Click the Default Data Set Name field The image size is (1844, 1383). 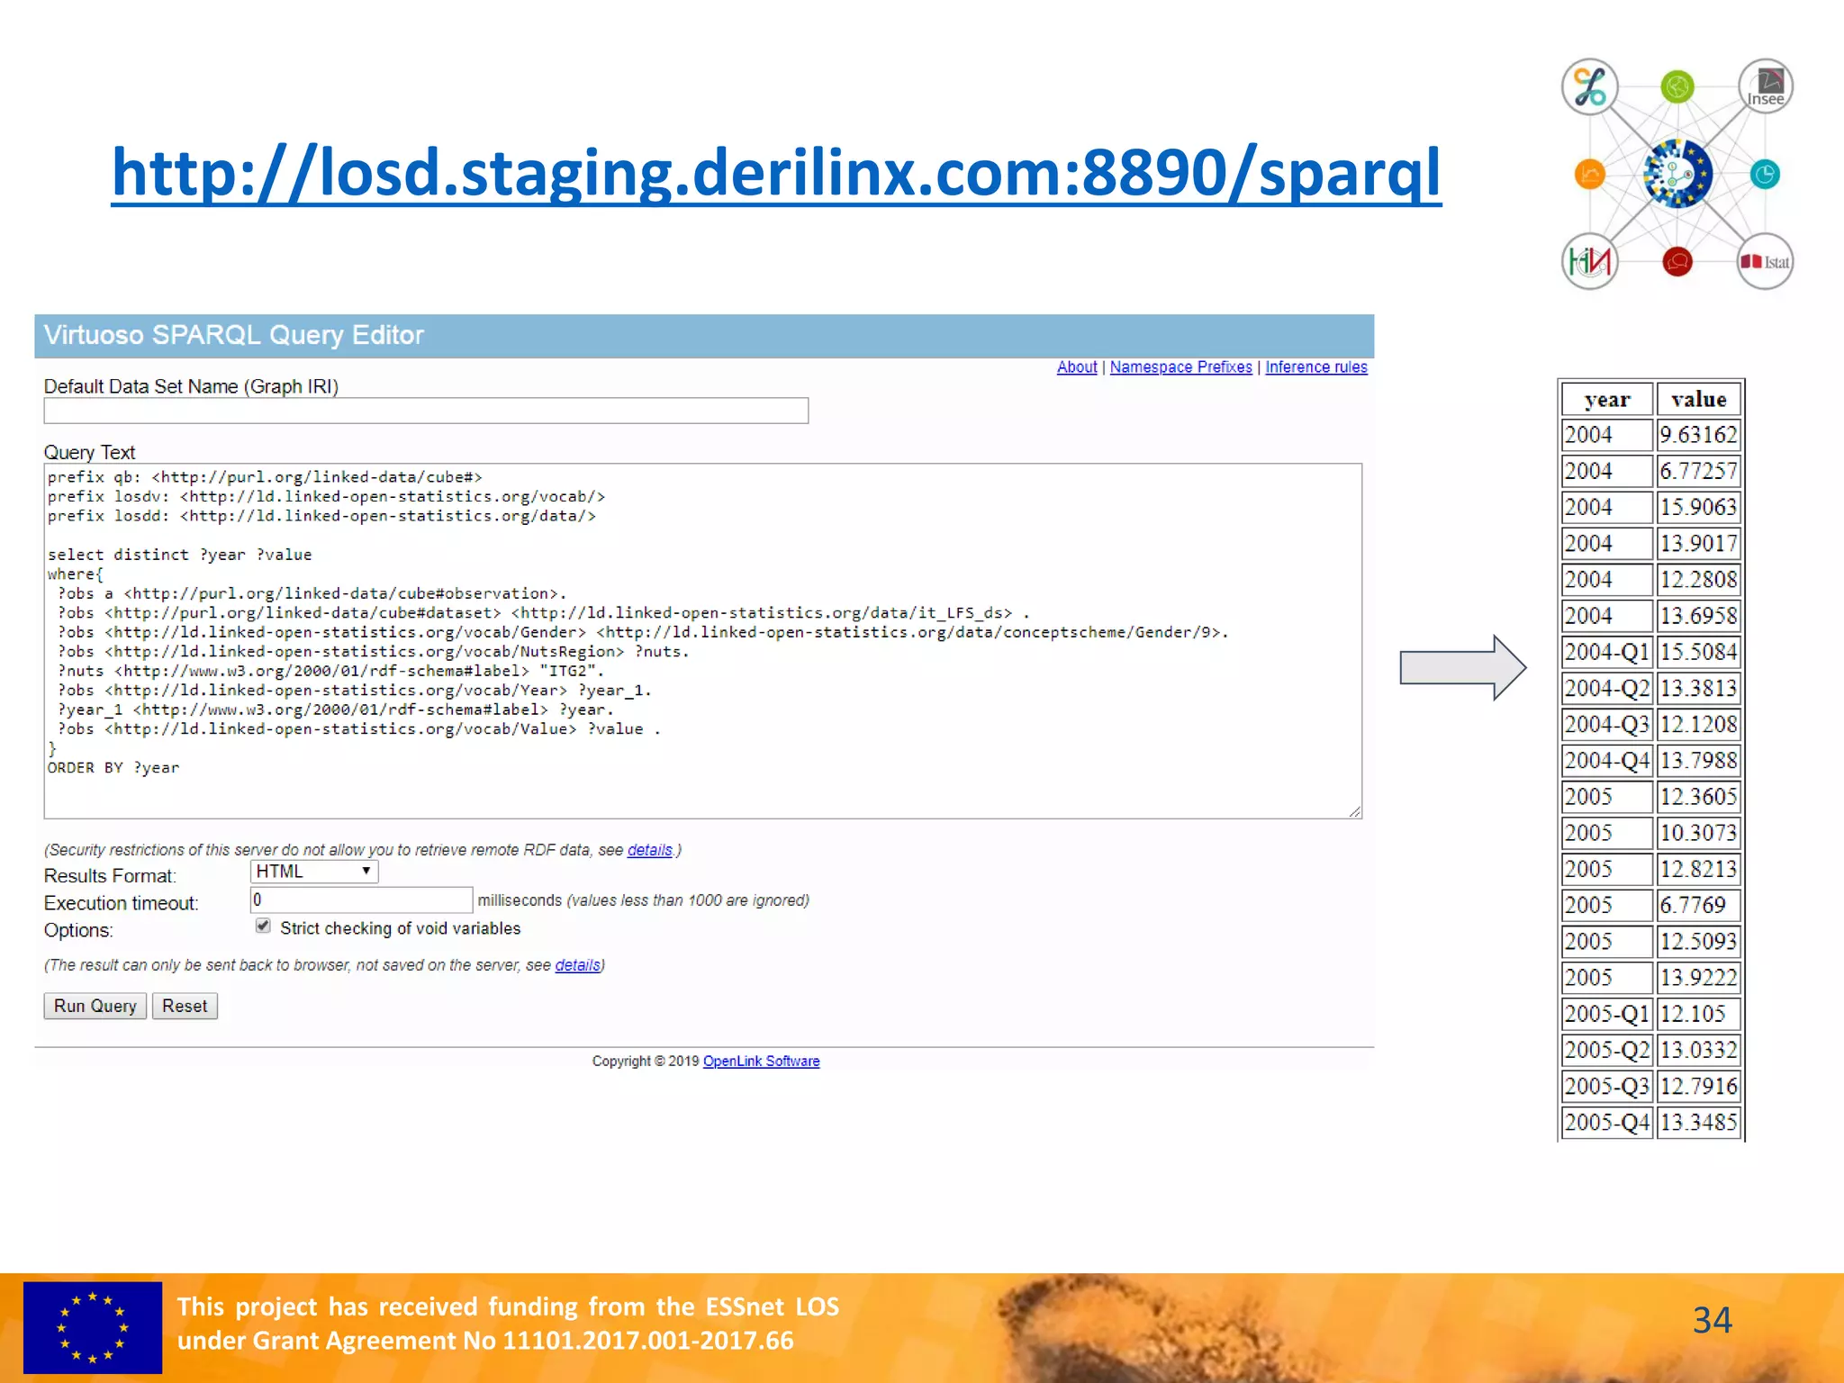click(x=426, y=411)
